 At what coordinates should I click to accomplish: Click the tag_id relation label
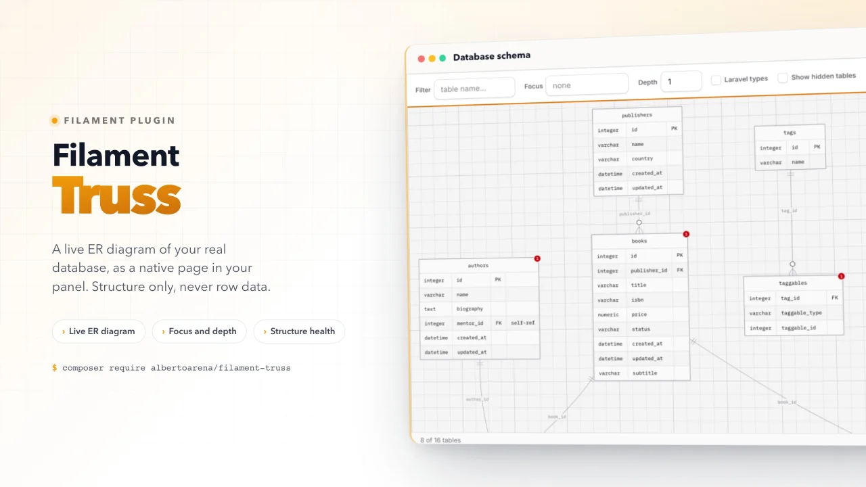pyautogui.click(x=790, y=210)
